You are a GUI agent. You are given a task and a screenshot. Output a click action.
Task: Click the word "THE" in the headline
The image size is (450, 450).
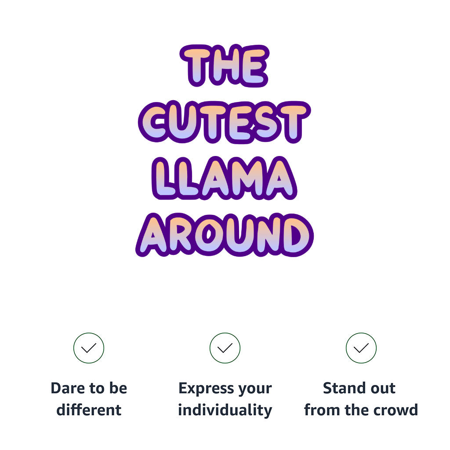224,66
